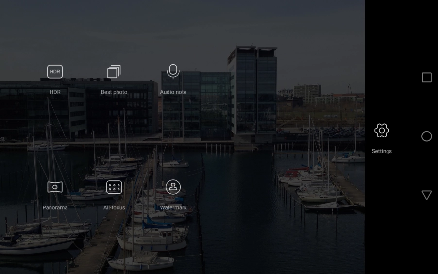Open camera Settings gear icon
Viewport: 438px width, 274px height.
click(382, 130)
